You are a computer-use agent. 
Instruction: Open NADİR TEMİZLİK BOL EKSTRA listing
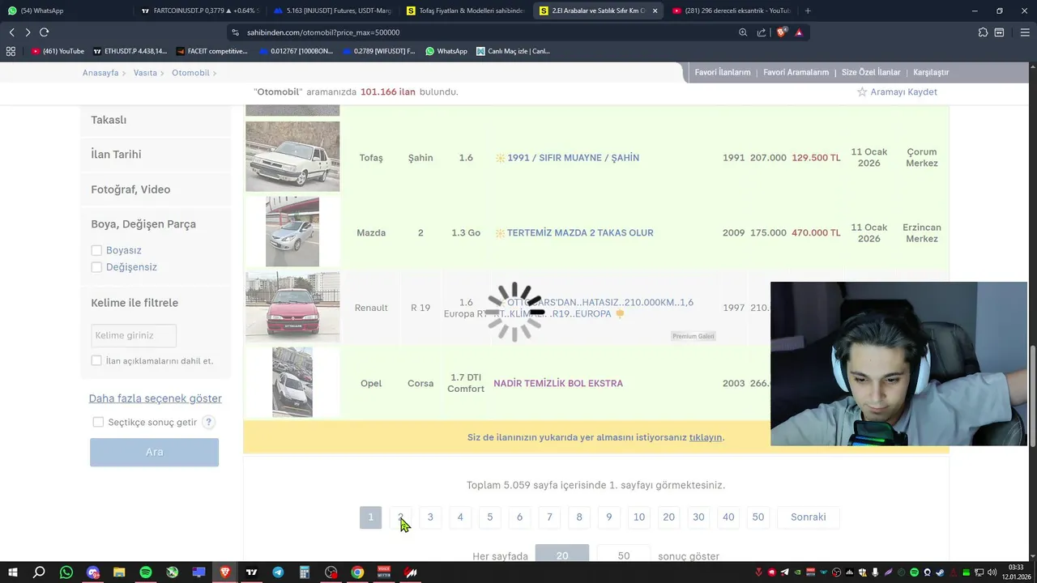point(558,383)
